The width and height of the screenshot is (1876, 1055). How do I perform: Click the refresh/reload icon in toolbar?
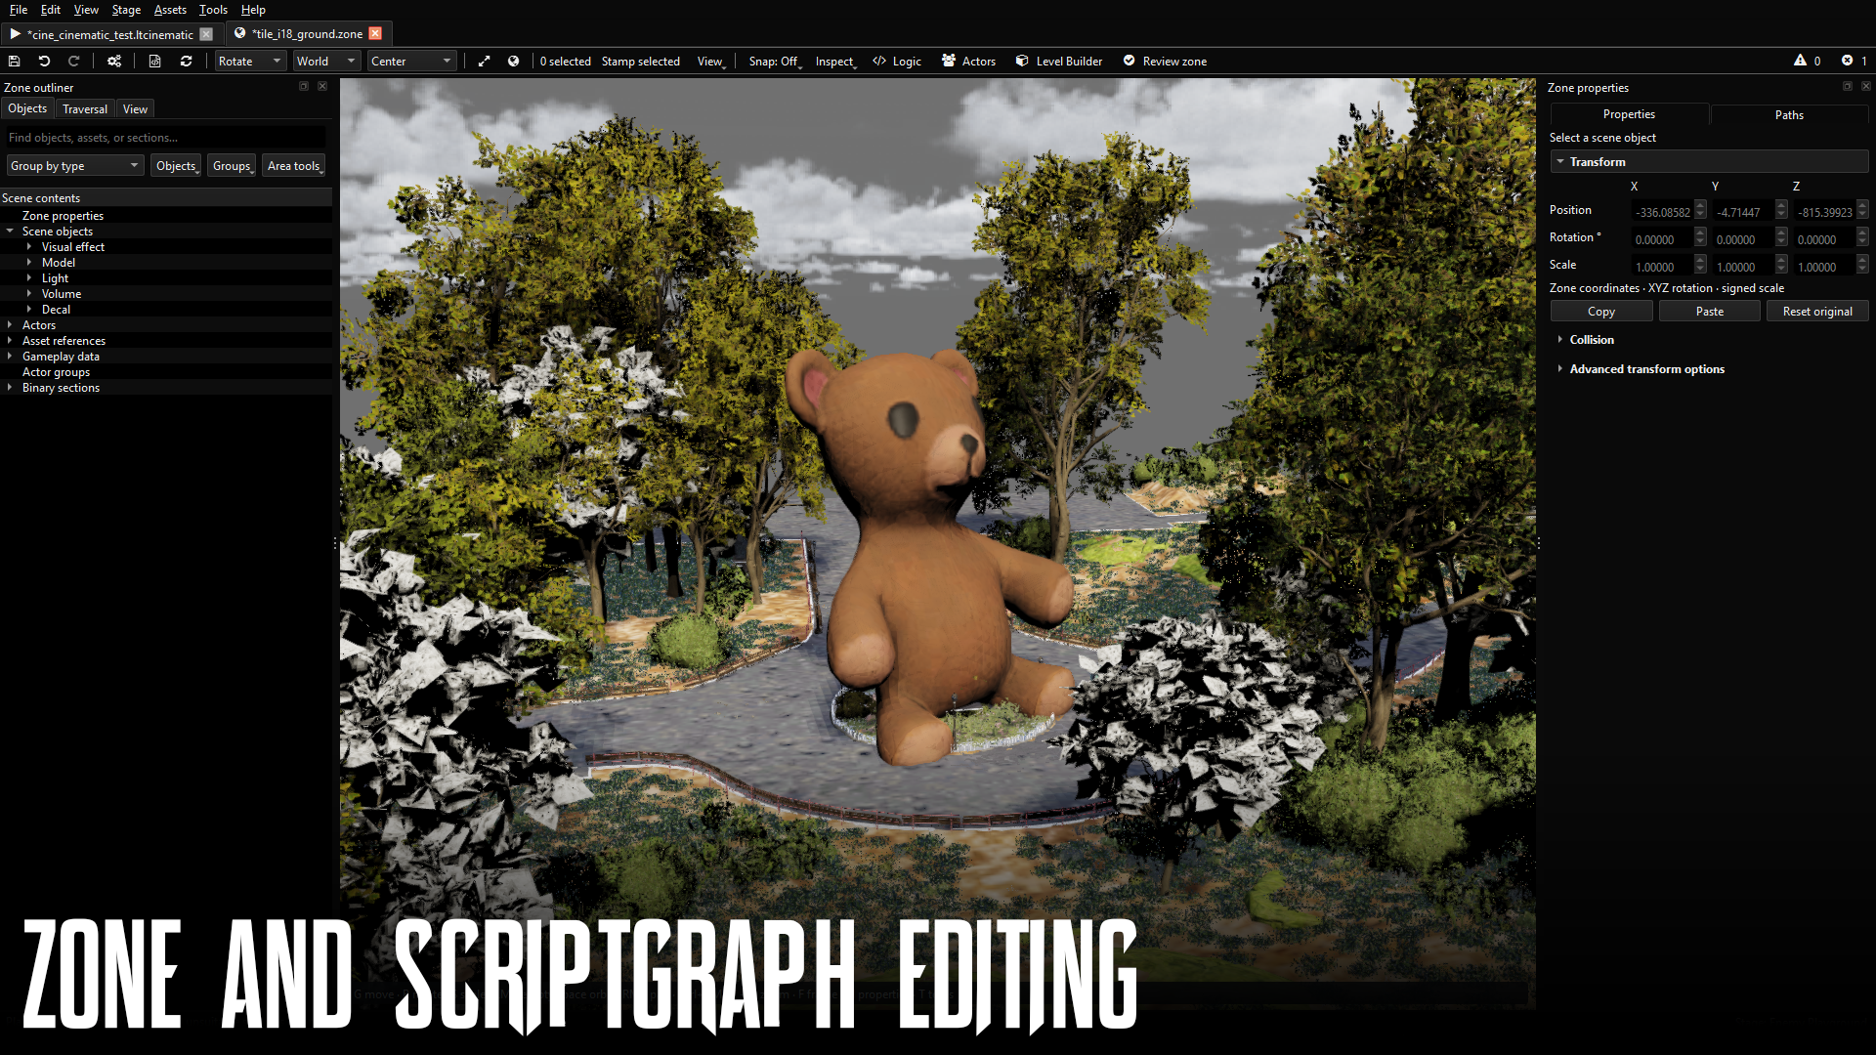tap(186, 61)
